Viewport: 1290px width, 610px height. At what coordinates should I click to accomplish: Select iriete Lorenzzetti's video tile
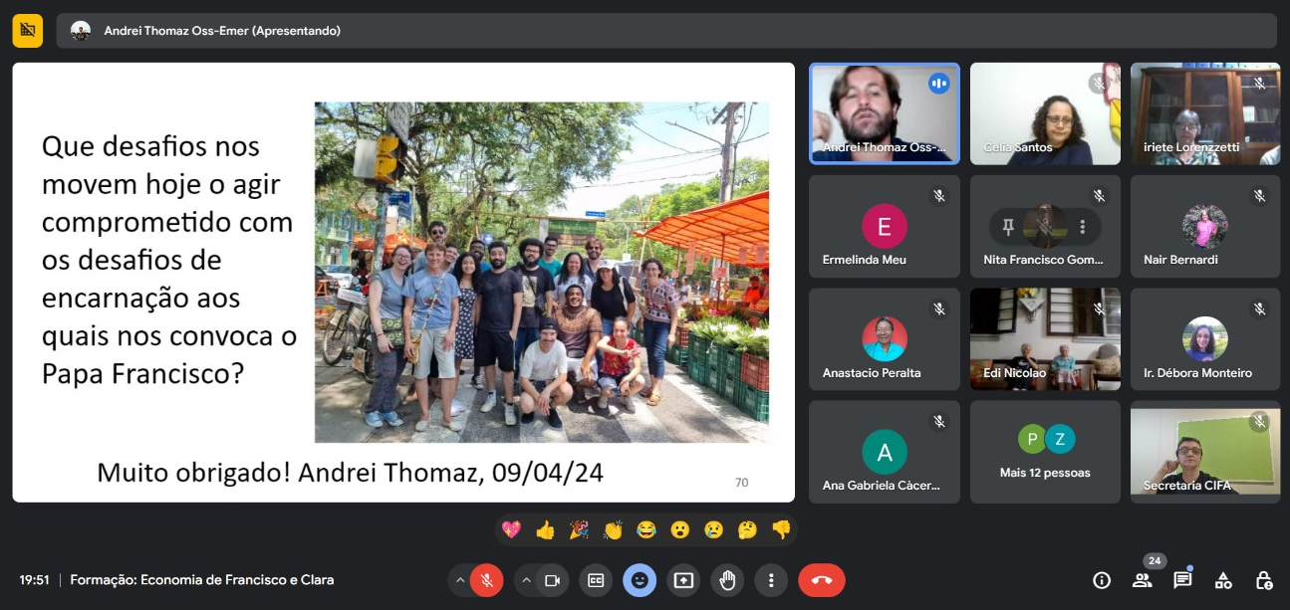click(x=1205, y=113)
